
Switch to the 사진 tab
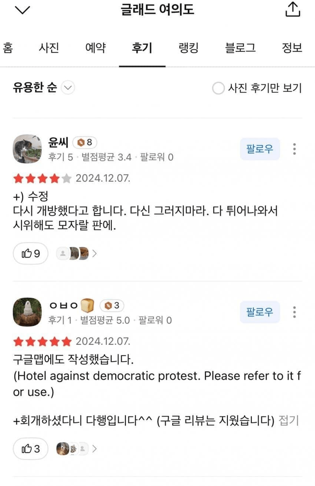click(x=49, y=47)
